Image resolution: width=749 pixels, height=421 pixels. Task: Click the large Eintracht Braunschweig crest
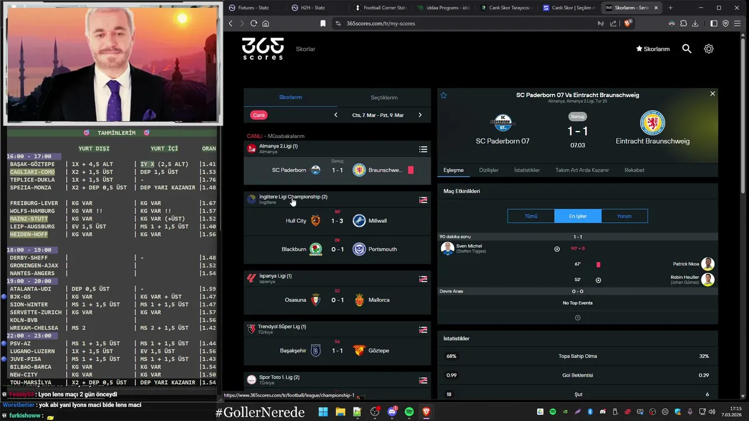(x=652, y=123)
